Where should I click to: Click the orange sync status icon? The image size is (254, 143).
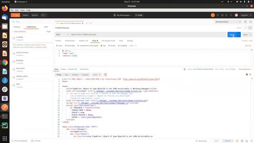pyautogui.click(x=213, y=15)
